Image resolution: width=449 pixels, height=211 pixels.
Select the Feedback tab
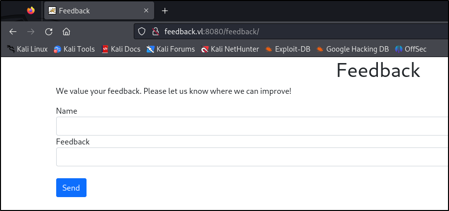pyautogui.click(x=94, y=10)
